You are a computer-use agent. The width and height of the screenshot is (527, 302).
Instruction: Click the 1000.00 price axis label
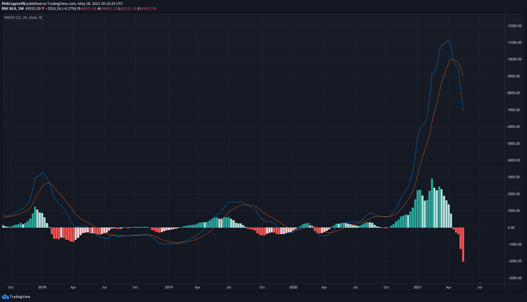click(x=514, y=211)
